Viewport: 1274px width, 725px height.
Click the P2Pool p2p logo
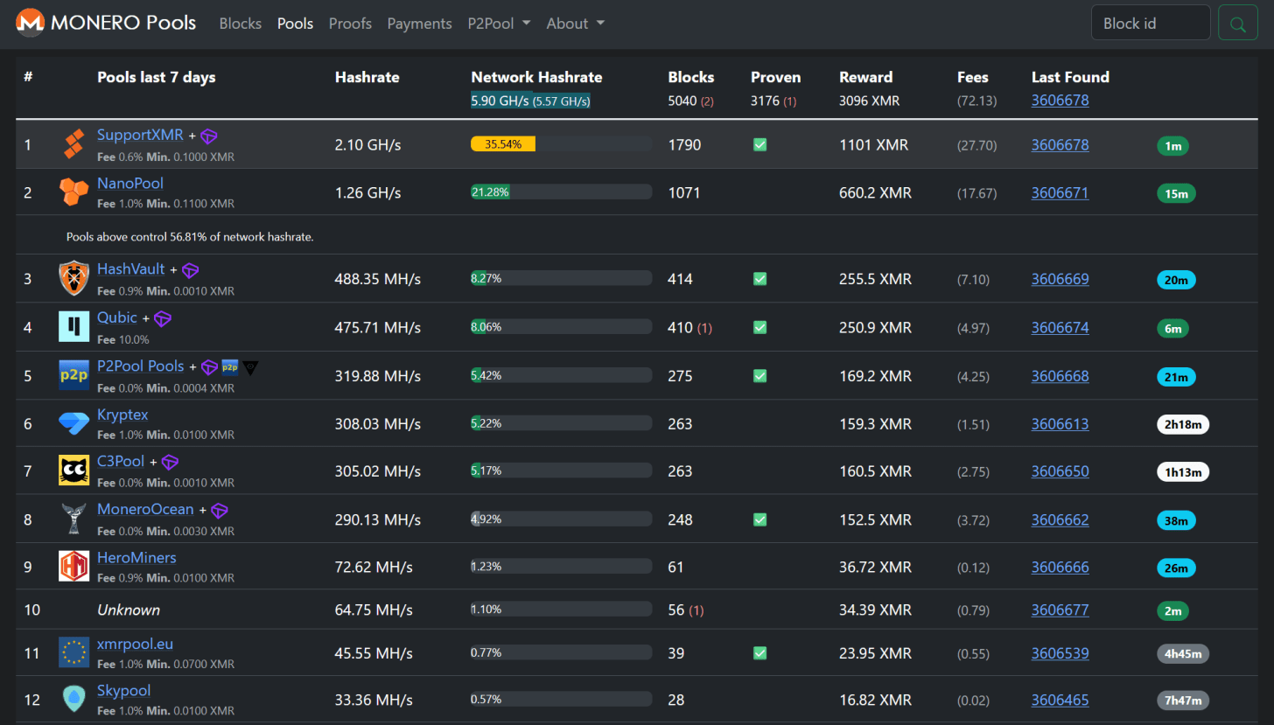[73, 374]
